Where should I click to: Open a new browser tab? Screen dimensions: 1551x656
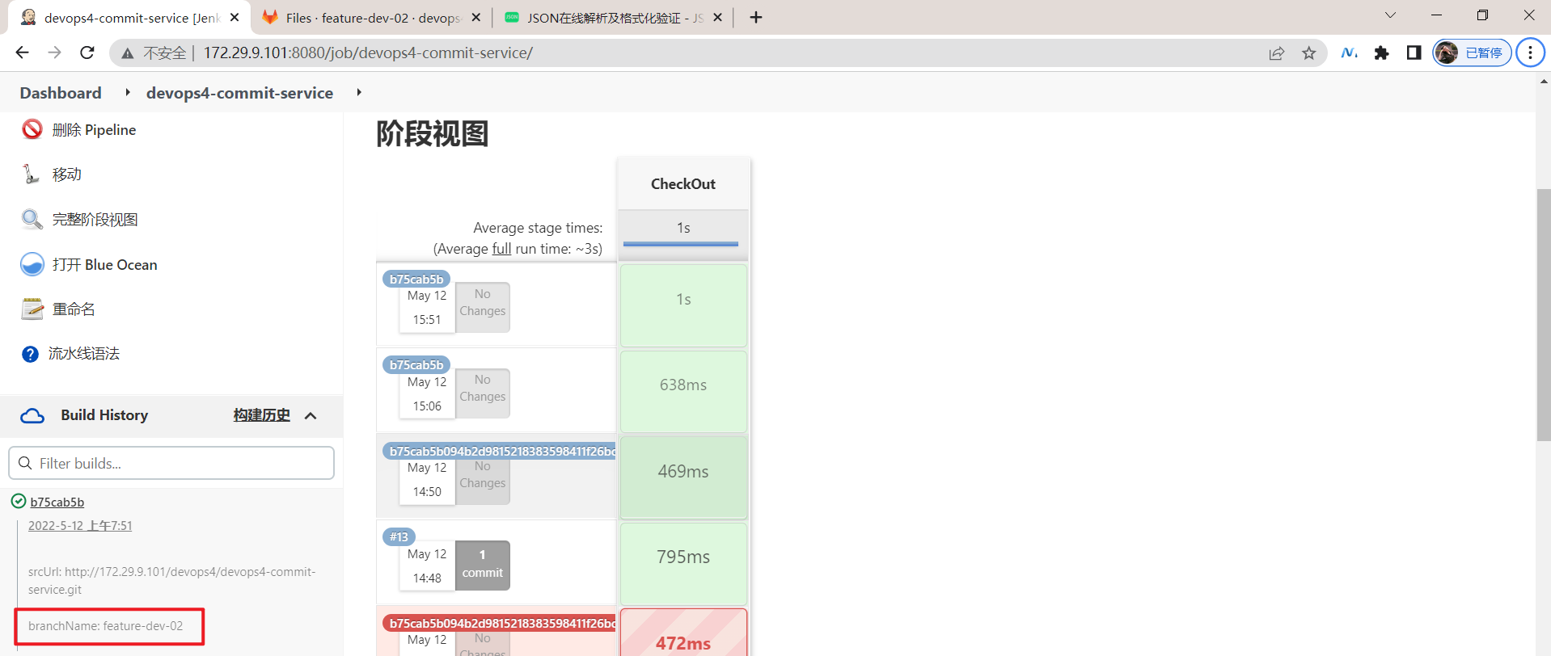(x=756, y=17)
